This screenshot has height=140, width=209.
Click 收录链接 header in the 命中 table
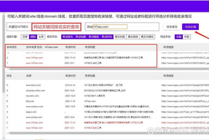click(168, 47)
